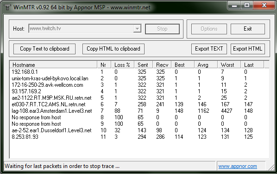This screenshot has width=277, height=174.
Task: Click the Export HTML button
Action: [248, 49]
